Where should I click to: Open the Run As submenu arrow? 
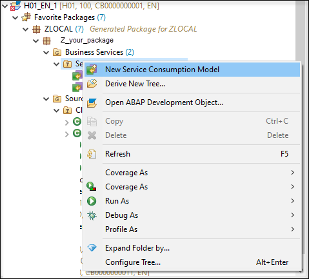click(292, 201)
